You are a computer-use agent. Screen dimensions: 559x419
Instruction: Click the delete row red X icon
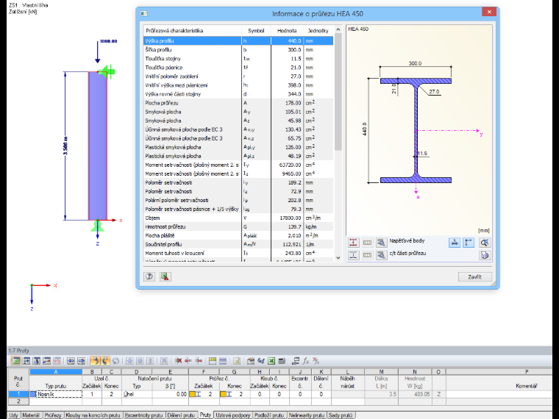pyautogui.click(x=178, y=361)
